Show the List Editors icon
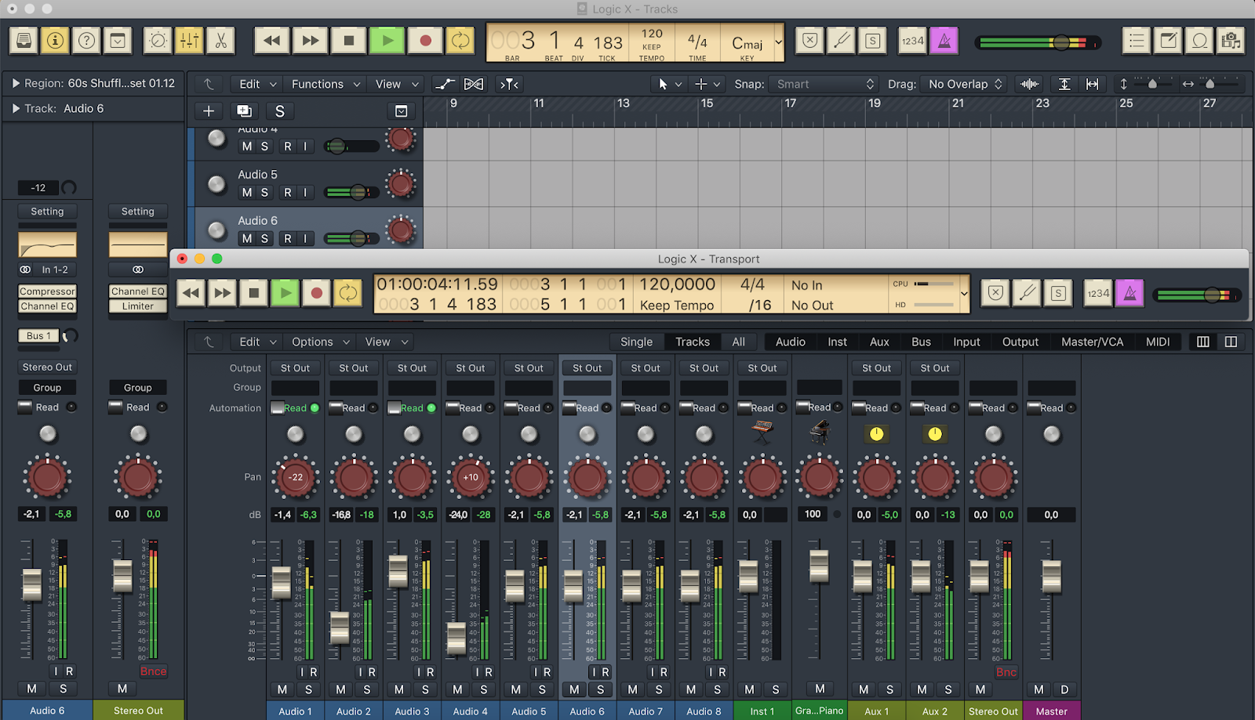1255x720 pixels. tap(1136, 41)
